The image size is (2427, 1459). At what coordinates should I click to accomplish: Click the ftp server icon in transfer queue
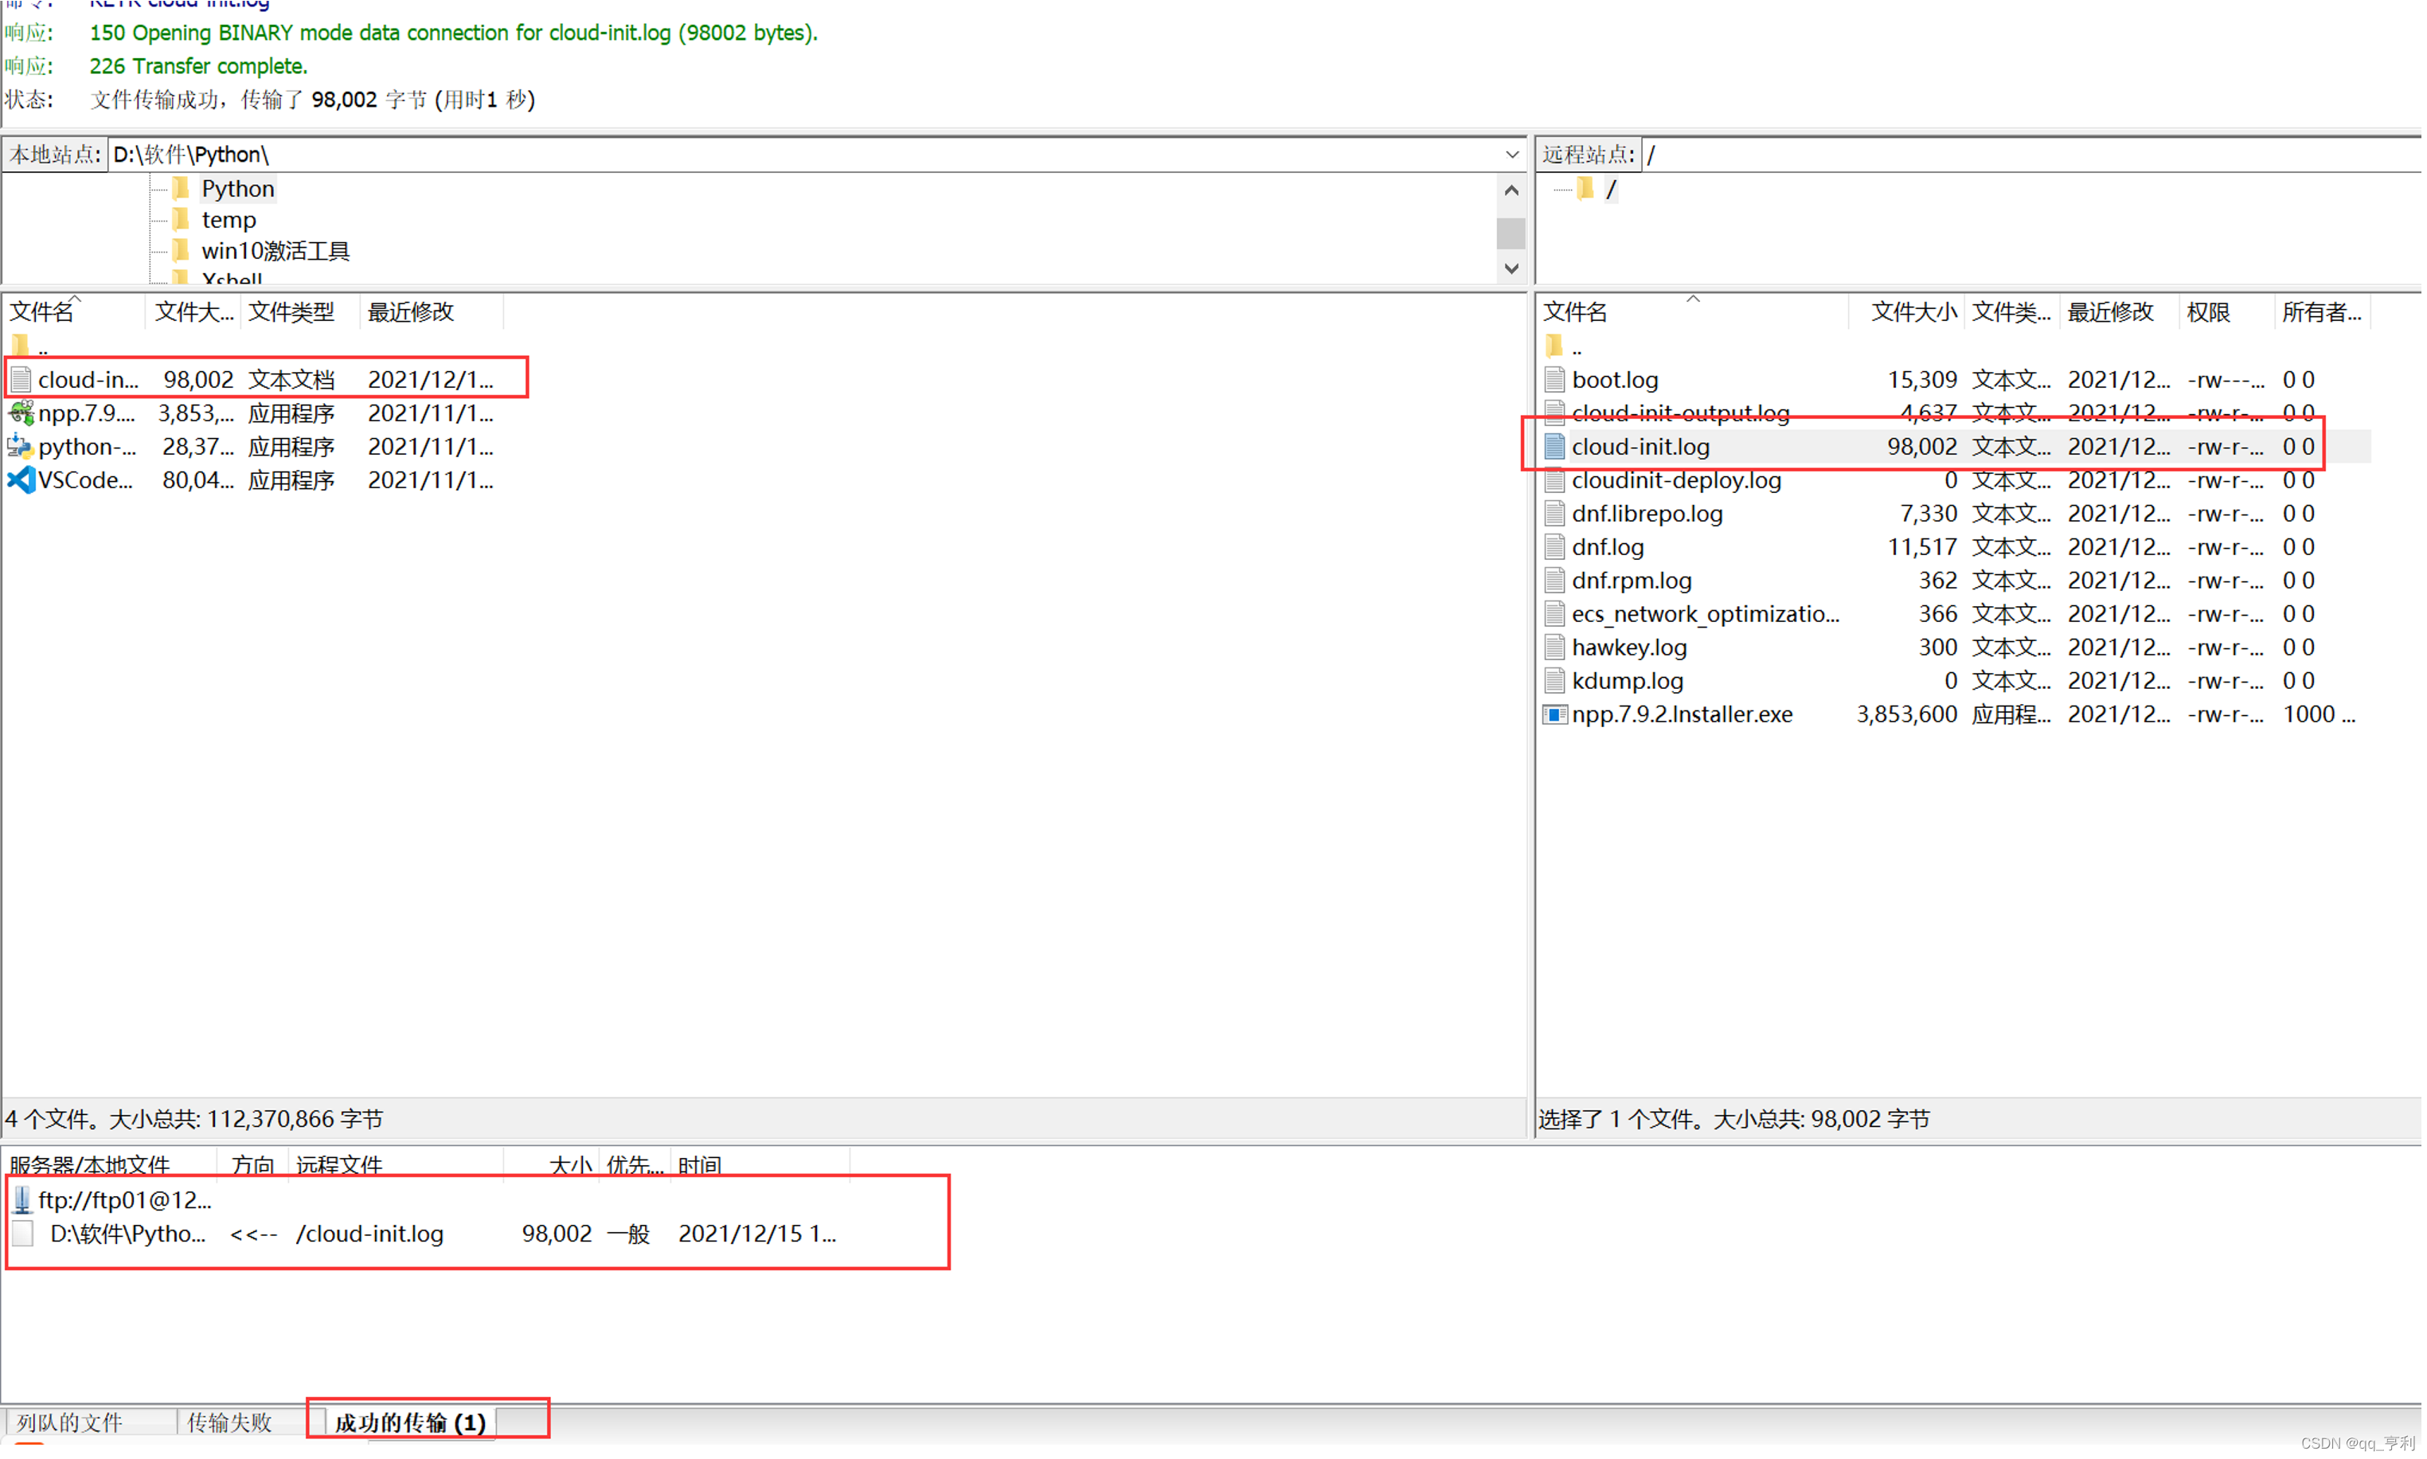(21, 1199)
